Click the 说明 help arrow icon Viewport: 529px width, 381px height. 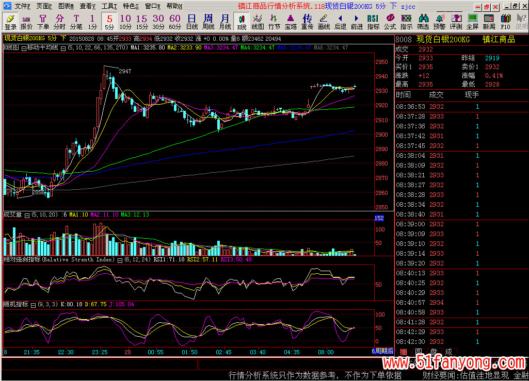coord(522,22)
